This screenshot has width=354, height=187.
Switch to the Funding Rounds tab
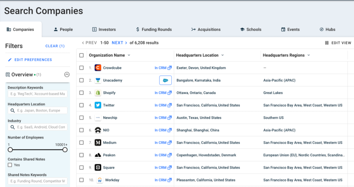click(154, 29)
